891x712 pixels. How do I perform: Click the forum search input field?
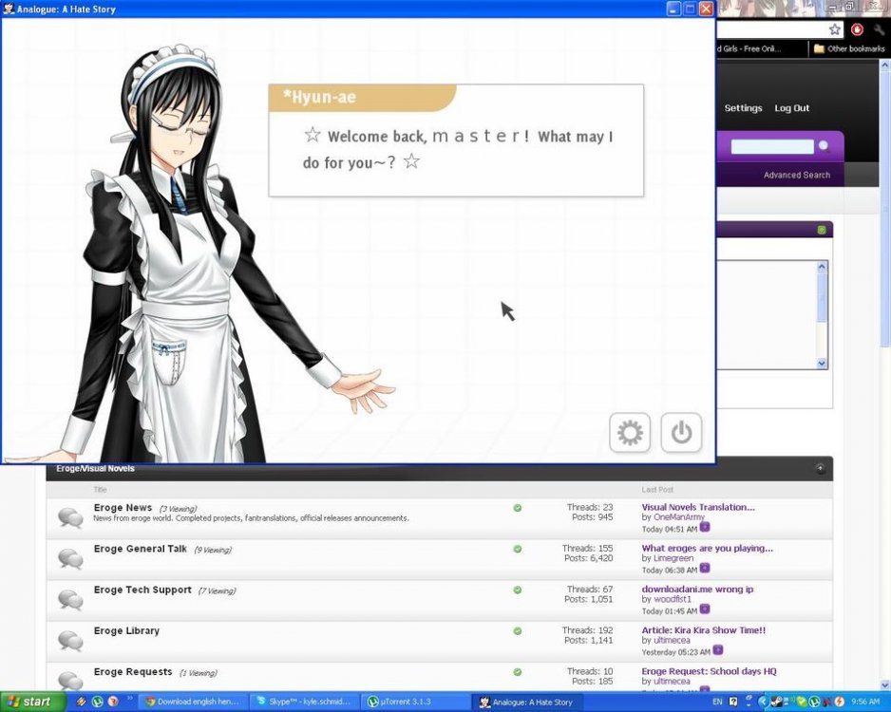pyautogui.click(x=771, y=146)
